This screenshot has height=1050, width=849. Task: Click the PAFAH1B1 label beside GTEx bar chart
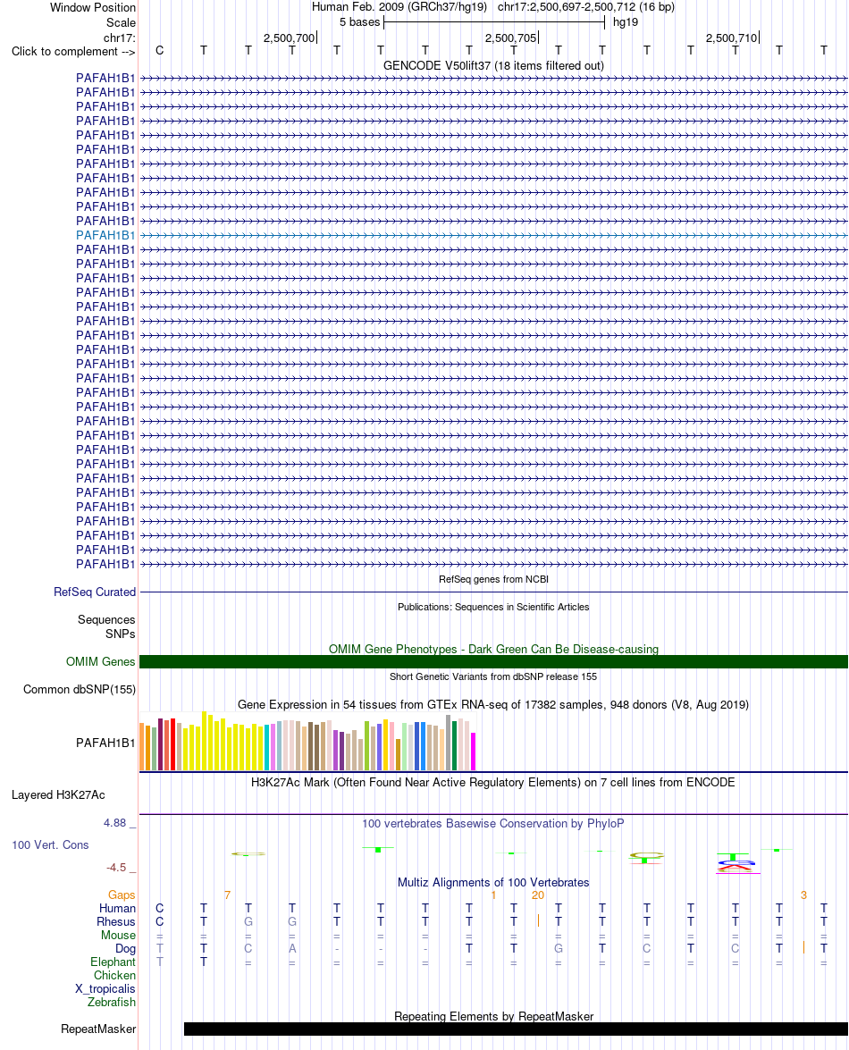[x=105, y=743]
